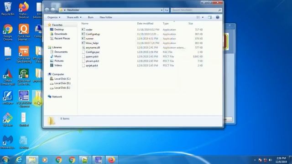Launch Git Bash desktop shortcut
This screenshot has height=164, width=292.
tap(8, 119)
